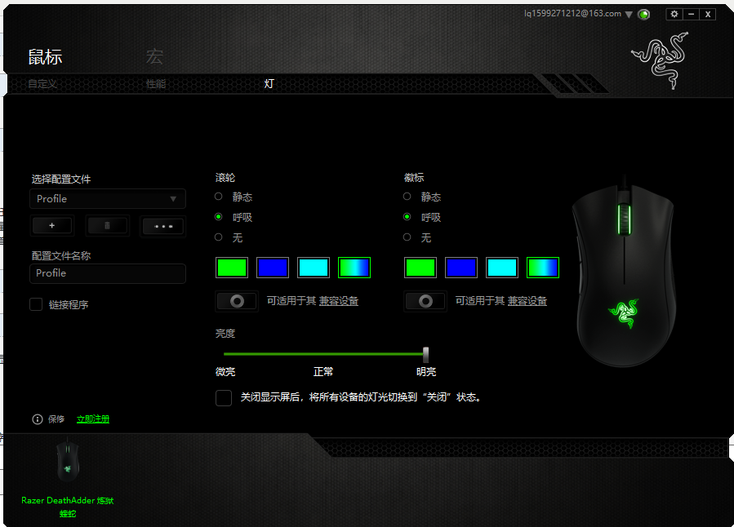Enable turning off lights when display off
Image resolution: width=734 pixels, height=527 pixels.
point(224,398)
